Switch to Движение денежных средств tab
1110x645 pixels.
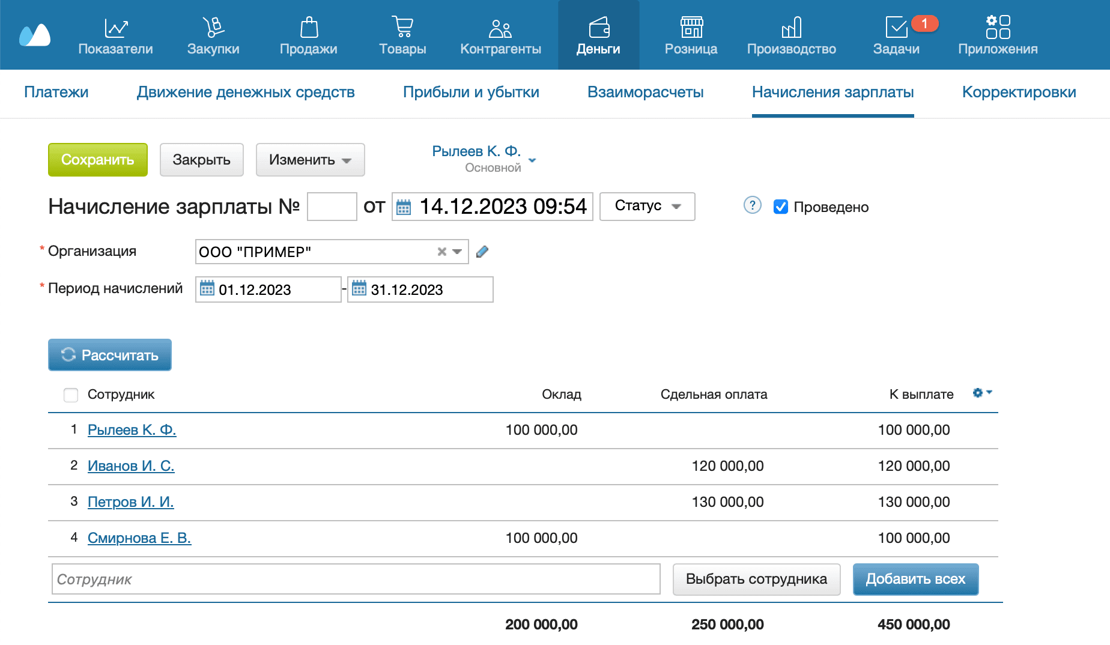[x=246, y=92]
